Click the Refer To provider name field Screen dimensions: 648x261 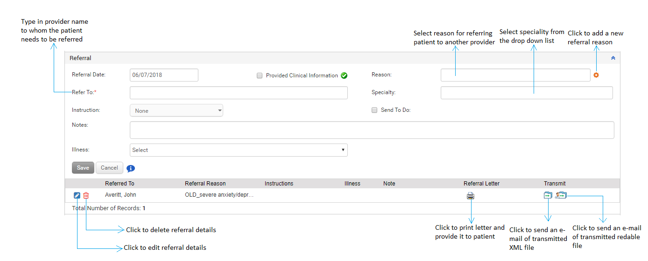[239, 93]
